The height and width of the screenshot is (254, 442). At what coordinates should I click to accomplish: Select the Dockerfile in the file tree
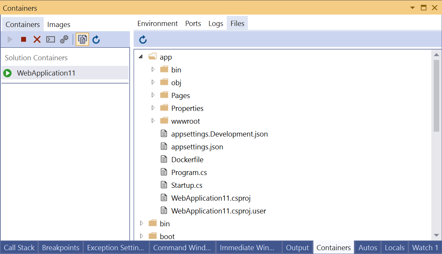187,159
